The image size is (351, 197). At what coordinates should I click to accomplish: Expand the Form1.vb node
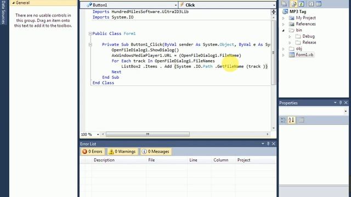click(284, 55)
